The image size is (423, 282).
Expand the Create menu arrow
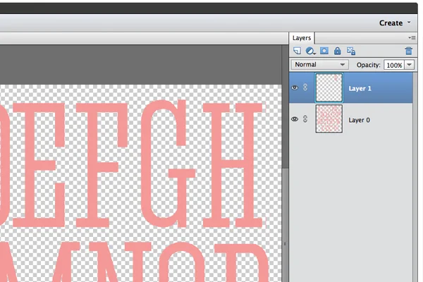[x=409, y=23]
